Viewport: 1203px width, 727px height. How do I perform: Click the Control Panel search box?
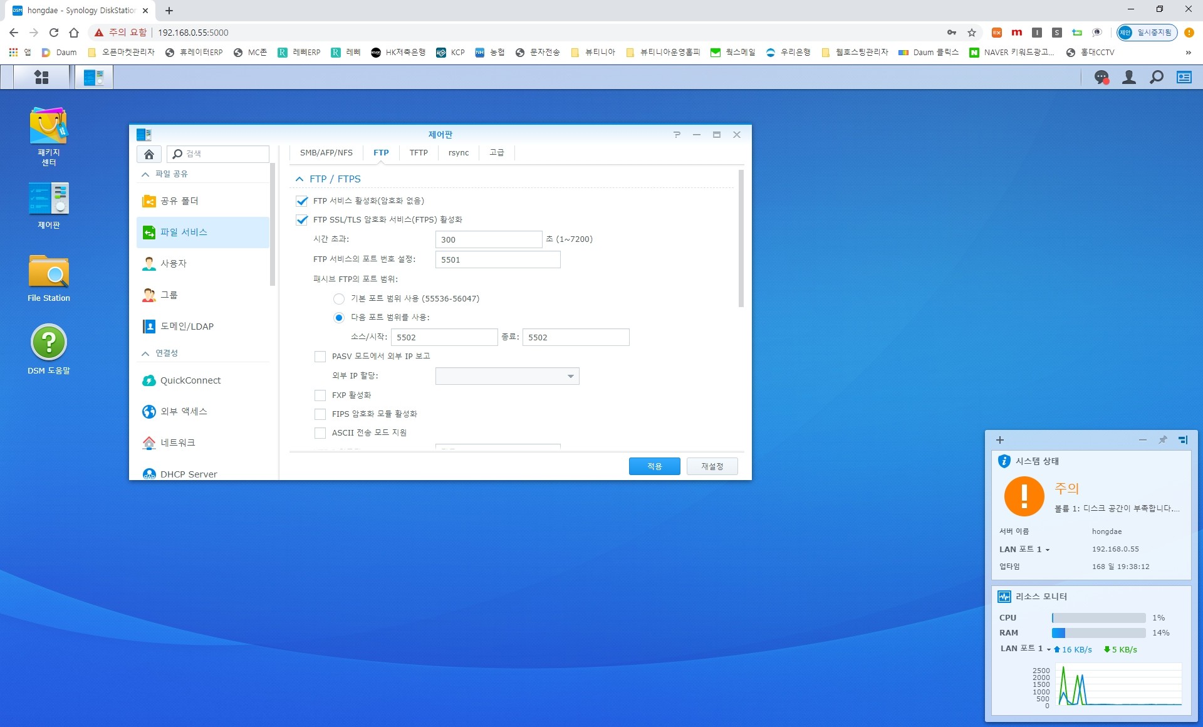(x=218, y=154)
